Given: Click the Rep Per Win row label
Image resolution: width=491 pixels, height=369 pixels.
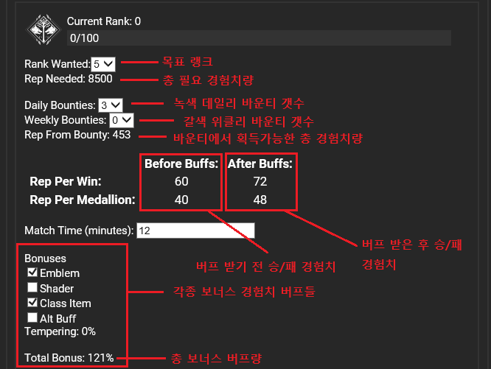Looking at the screenshot, I should (x=66, y=182).
